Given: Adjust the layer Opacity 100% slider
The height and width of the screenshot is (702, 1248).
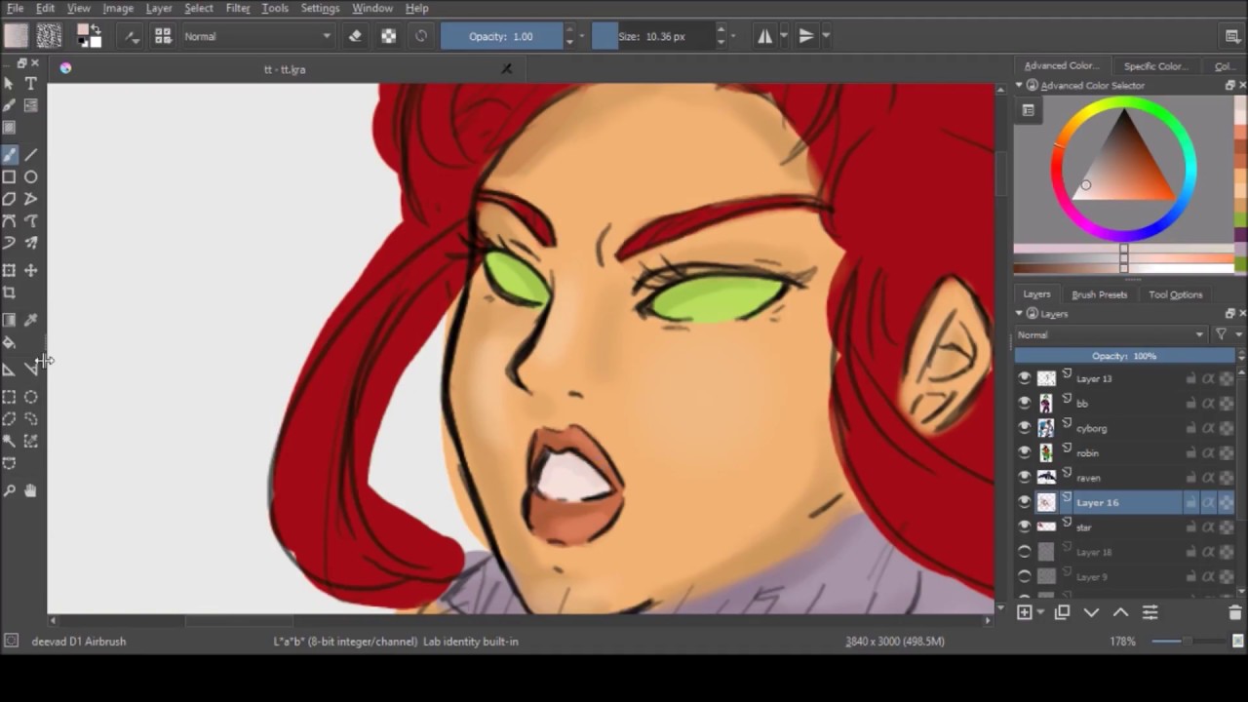Looking at the screenshot, I should pos(1124,357).
